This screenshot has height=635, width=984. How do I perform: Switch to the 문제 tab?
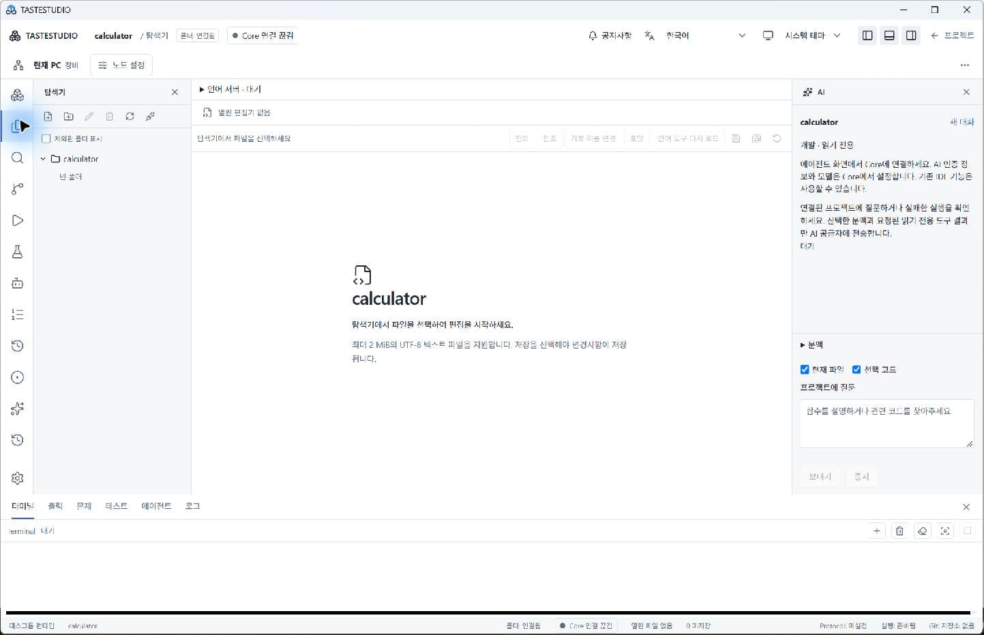point(84,506)
